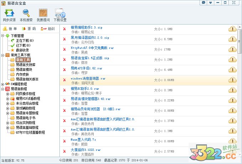Click red X beside 大漠插件3.1222.rar
This screenshot has width=242, height=164.
64,151
